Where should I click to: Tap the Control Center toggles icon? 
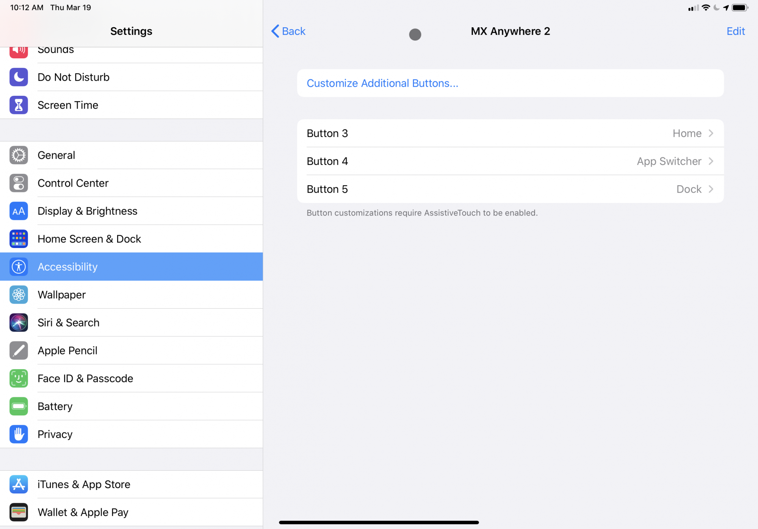click(19, 183)
